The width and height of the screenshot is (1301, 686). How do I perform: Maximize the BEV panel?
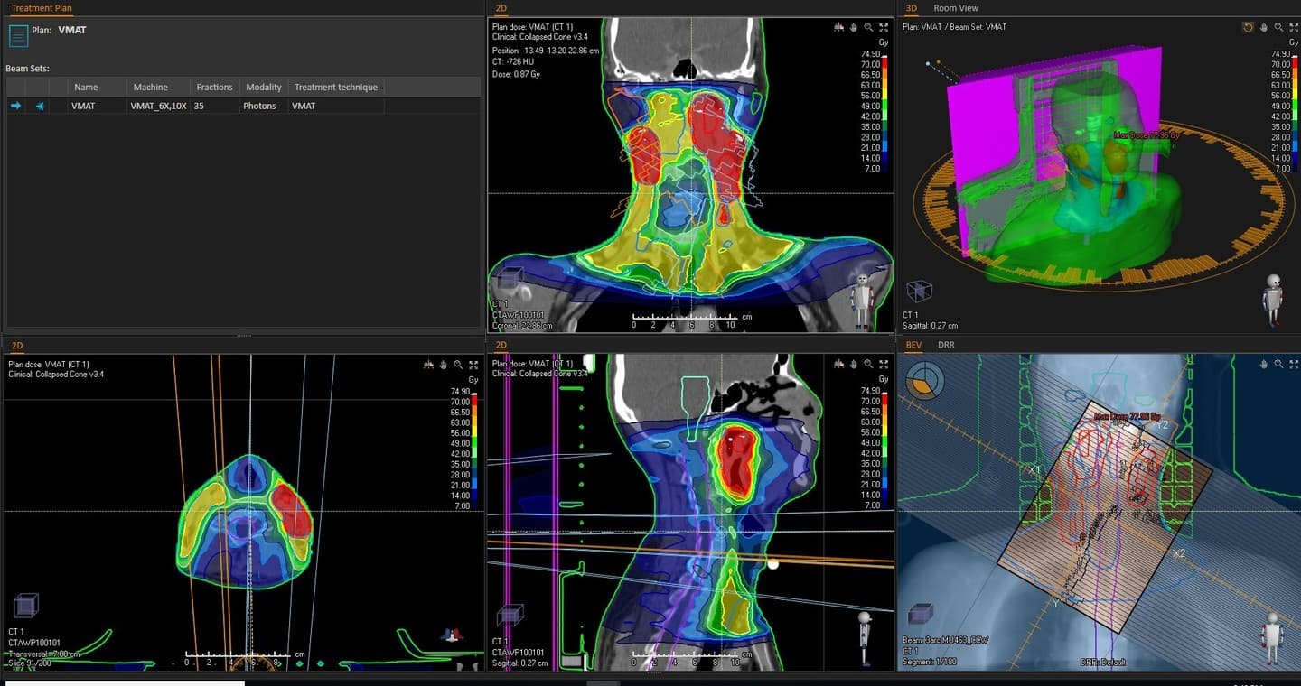[x=1294, y=364]
